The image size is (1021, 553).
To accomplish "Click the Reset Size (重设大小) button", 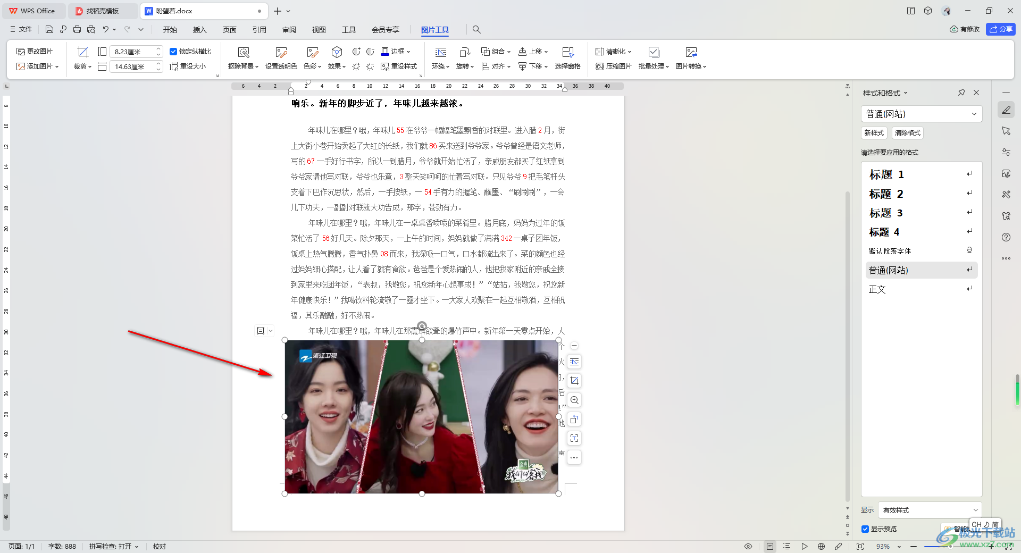I will tap(188, 66).
